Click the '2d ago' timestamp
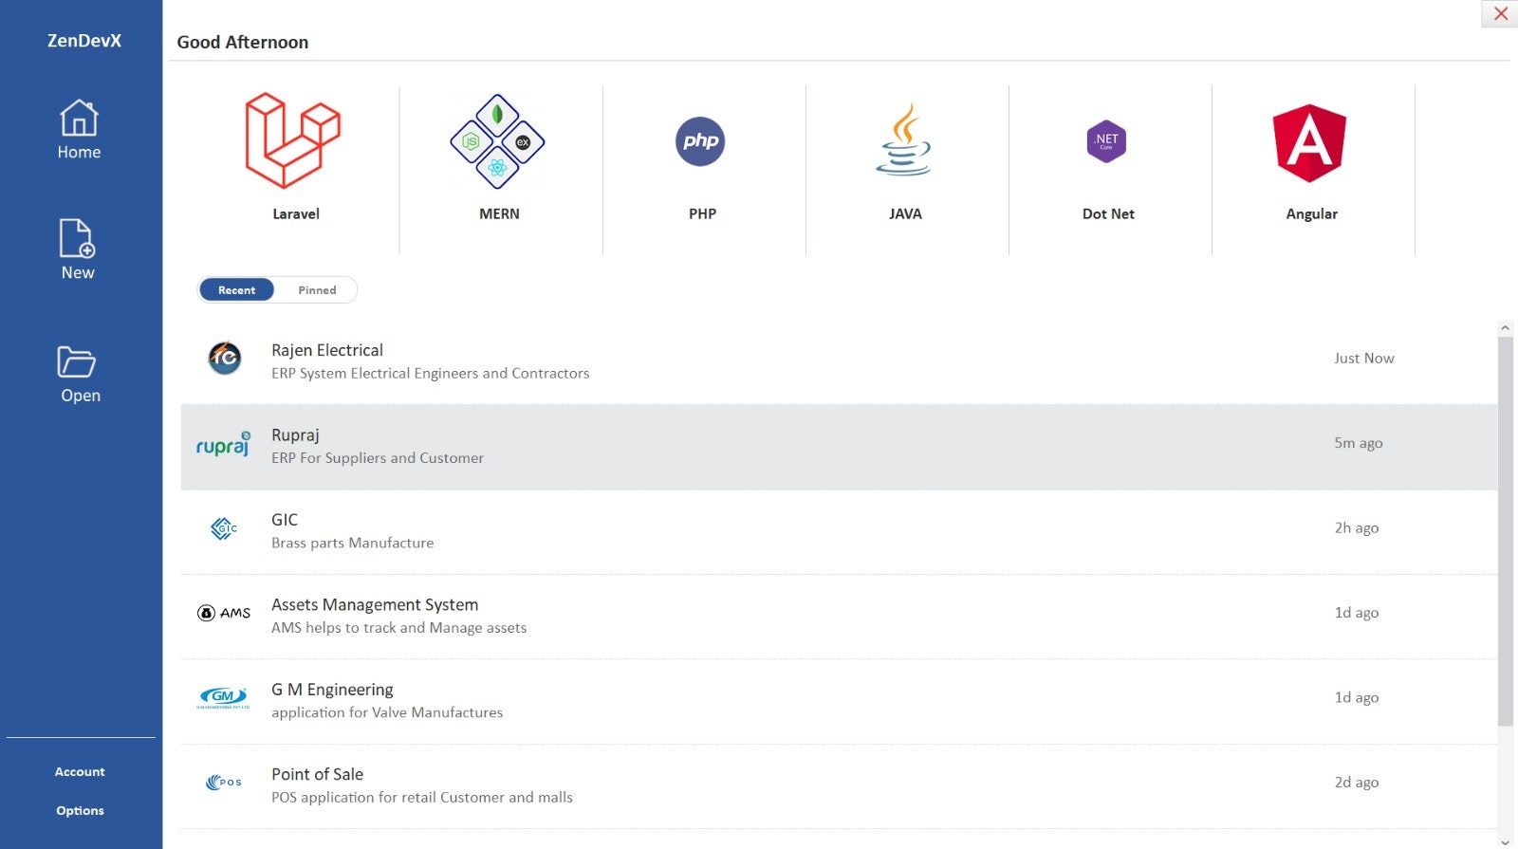This screenshot has height=849, width=1518. 1357,783
